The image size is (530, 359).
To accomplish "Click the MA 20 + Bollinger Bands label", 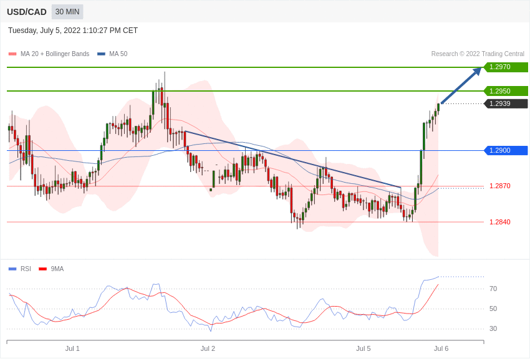I will click(55, 54).
